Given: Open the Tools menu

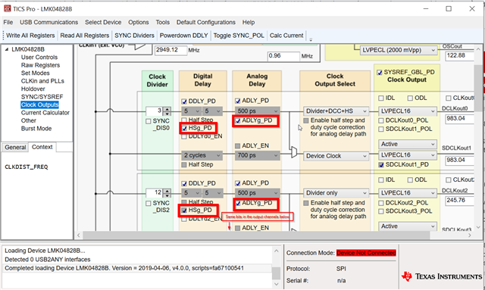Looking at the screenshot, I should (x=162, y=22).
